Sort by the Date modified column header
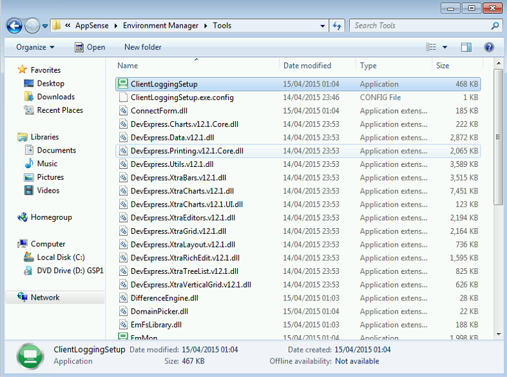The image size is (507, 377). click(318, 66)
